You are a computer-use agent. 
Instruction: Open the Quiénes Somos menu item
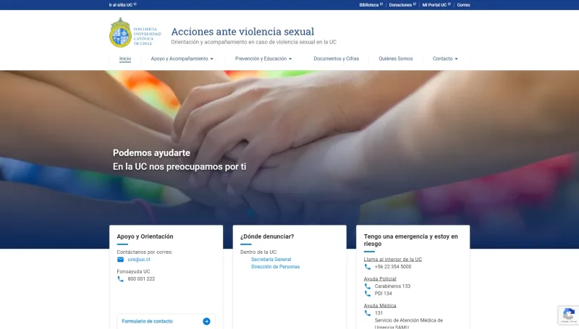click(x=395, y=59)
